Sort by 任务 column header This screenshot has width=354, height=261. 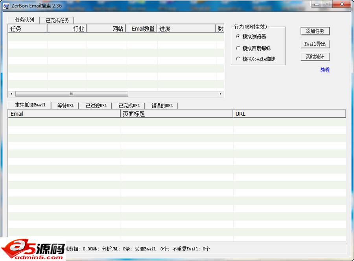point(28,28)
